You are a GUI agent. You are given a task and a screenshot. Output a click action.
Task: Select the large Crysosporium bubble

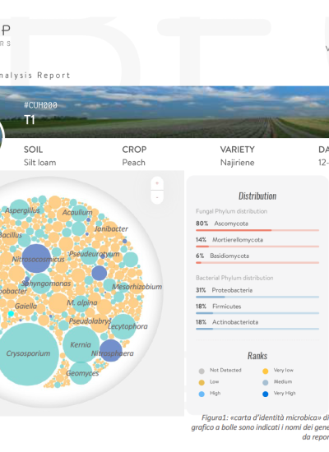pyautogui.click(x=28, y=354)
